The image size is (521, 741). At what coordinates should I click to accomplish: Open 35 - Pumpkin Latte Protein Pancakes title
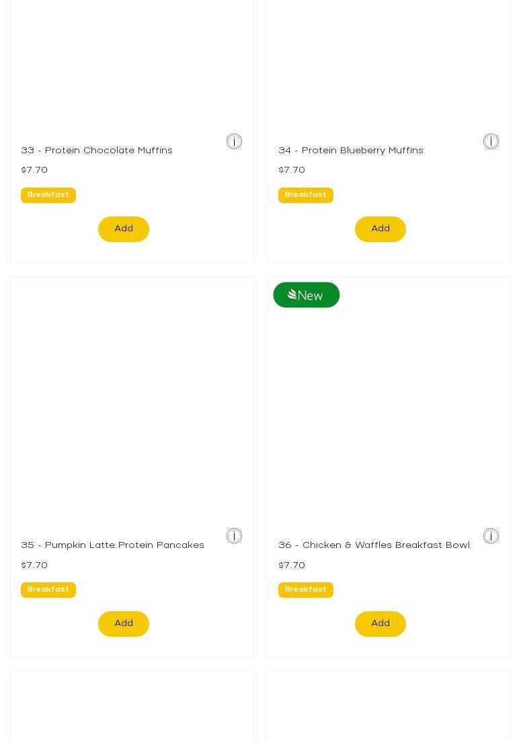pyautogui.click(x=112, y=545)
